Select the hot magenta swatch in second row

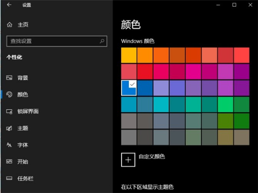point(193,72)
